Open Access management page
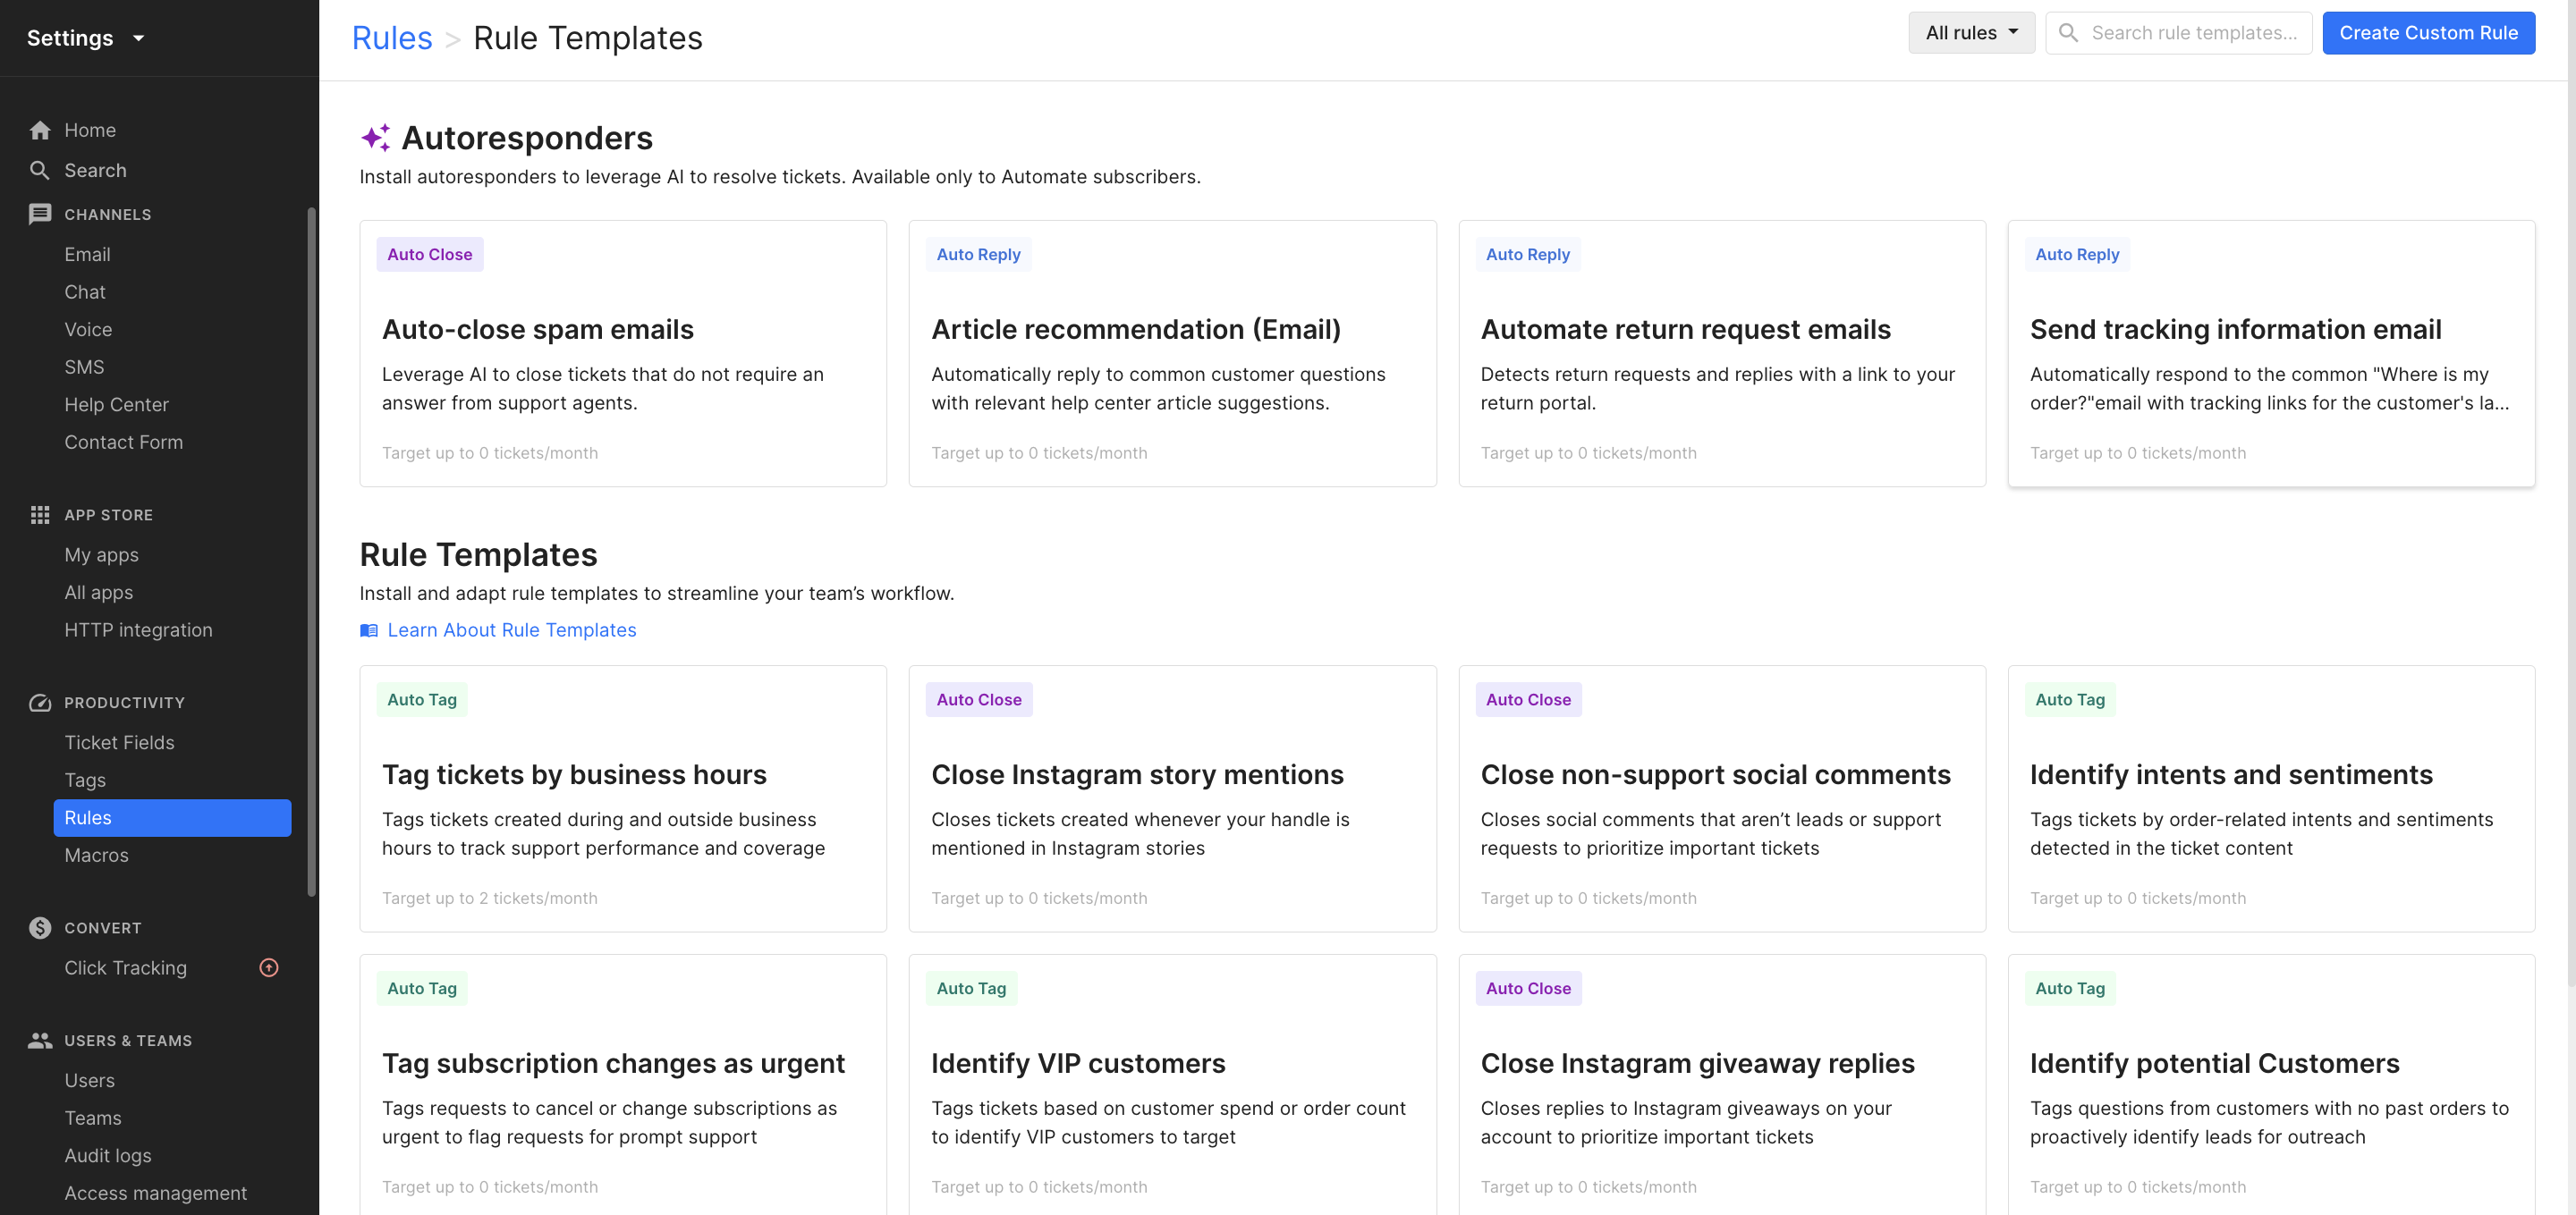This screenshot has height=1215, width=2576. pyautogui.click(x=155, y=1194)
